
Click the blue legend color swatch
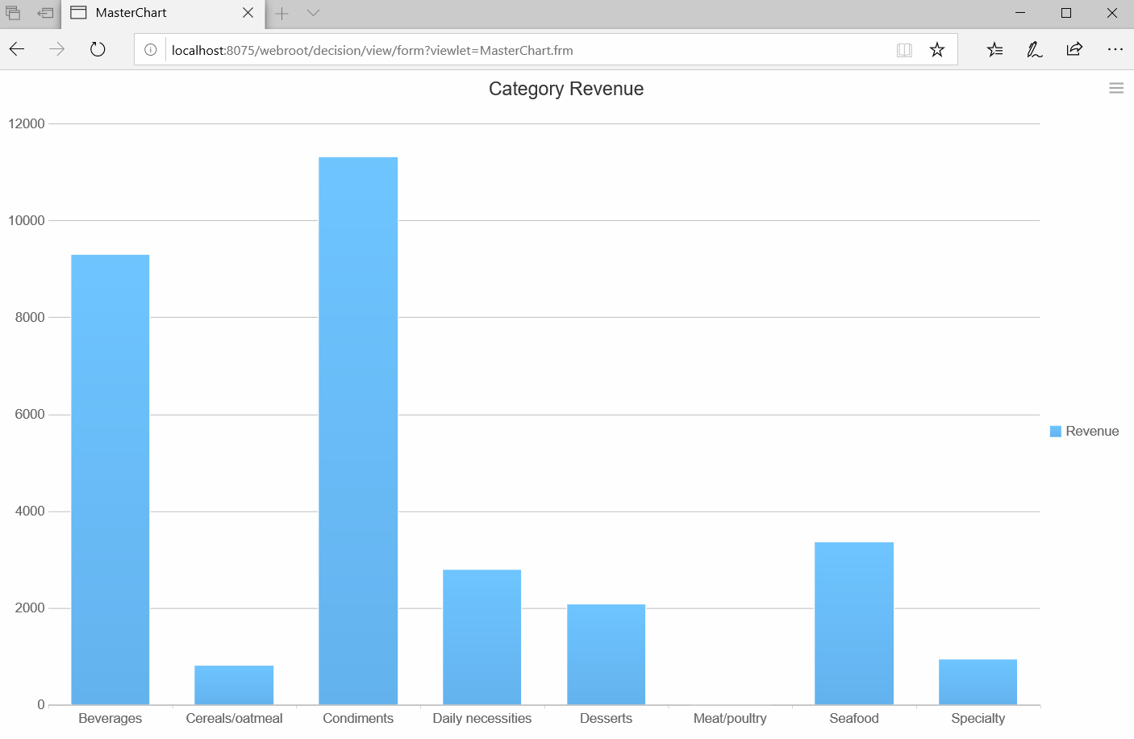[1054, 431]
